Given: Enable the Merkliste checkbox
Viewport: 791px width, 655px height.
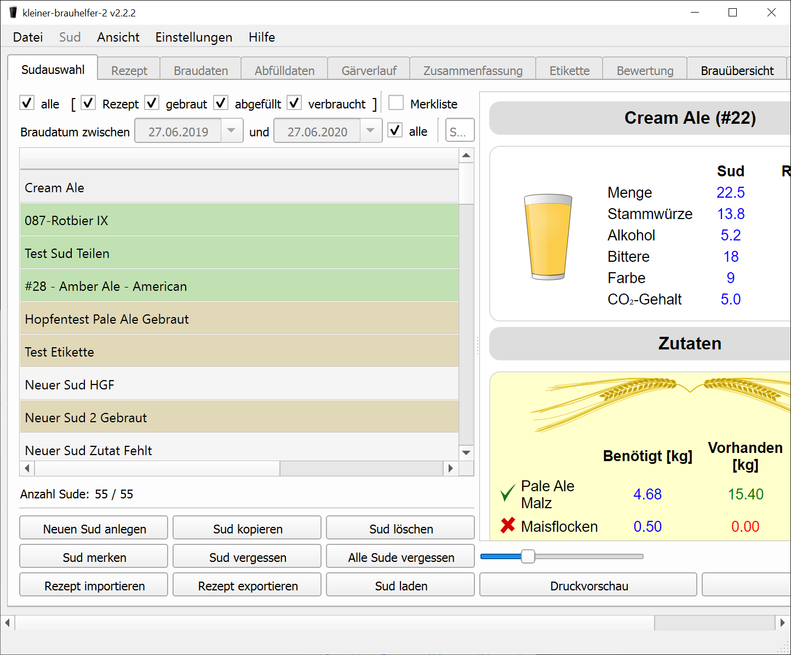Looking at the screenshot, I should 396,103.
